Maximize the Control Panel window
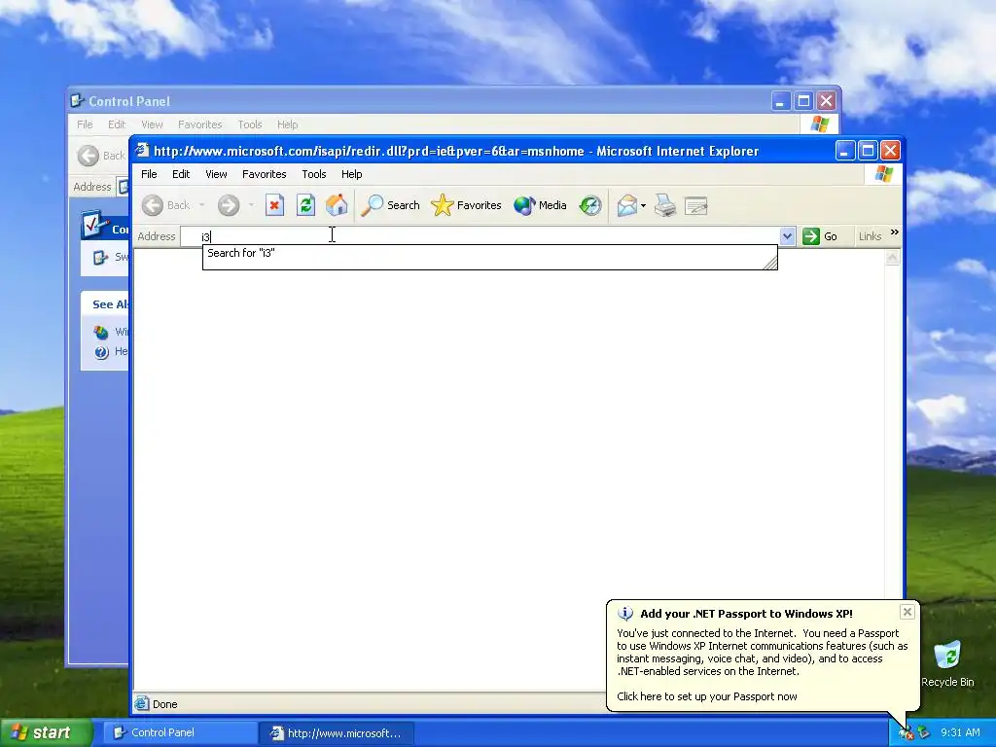 point(803,101)
